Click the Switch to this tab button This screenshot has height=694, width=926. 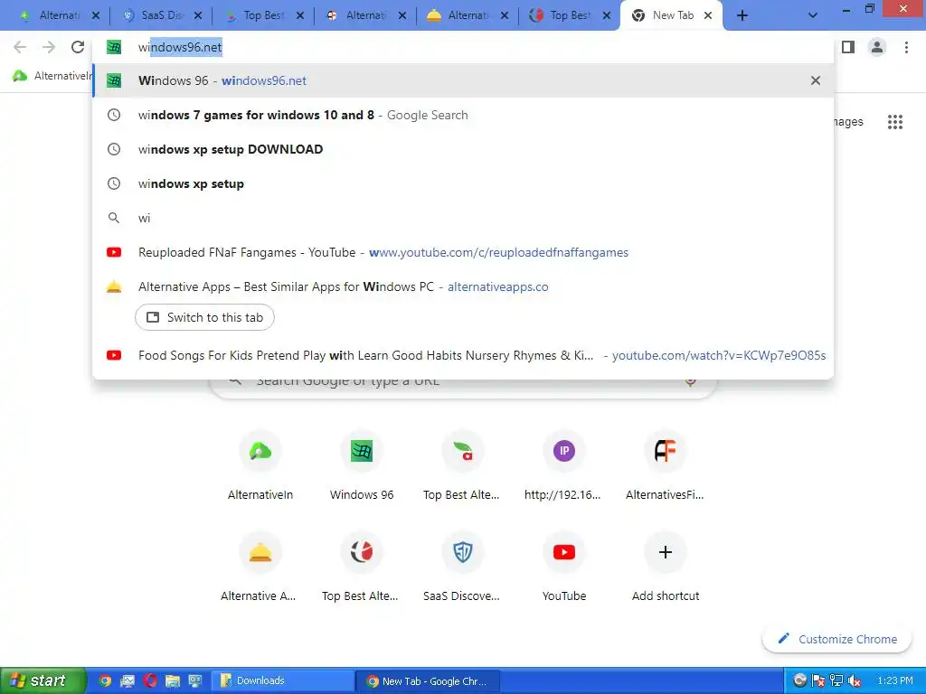coord(204,317)
